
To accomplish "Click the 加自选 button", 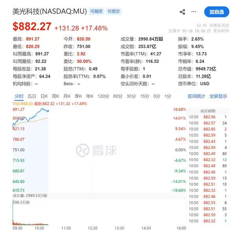I will pos(217,12).
